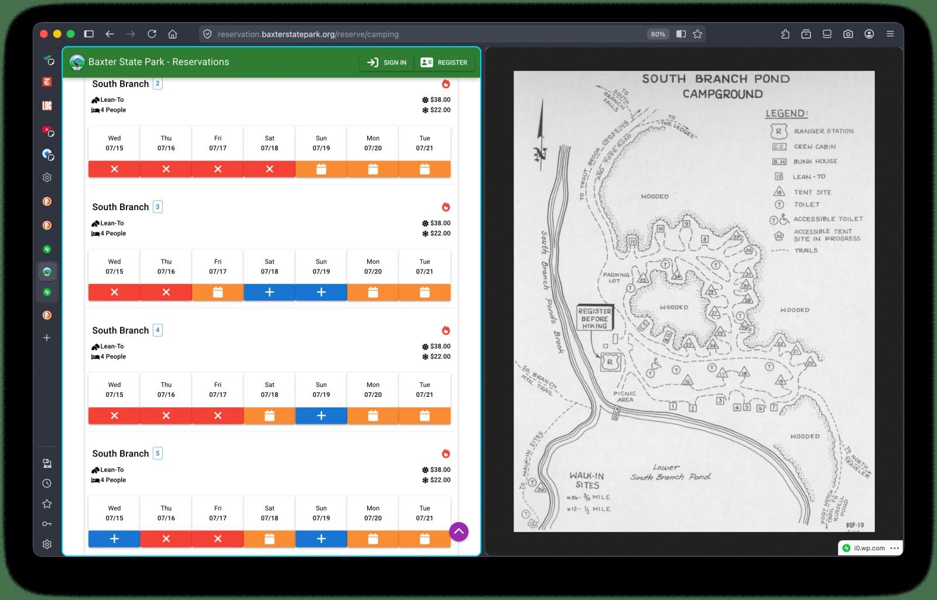Click the shield icon in the address bar
937x600 pixels.
[x=208, y=34]
